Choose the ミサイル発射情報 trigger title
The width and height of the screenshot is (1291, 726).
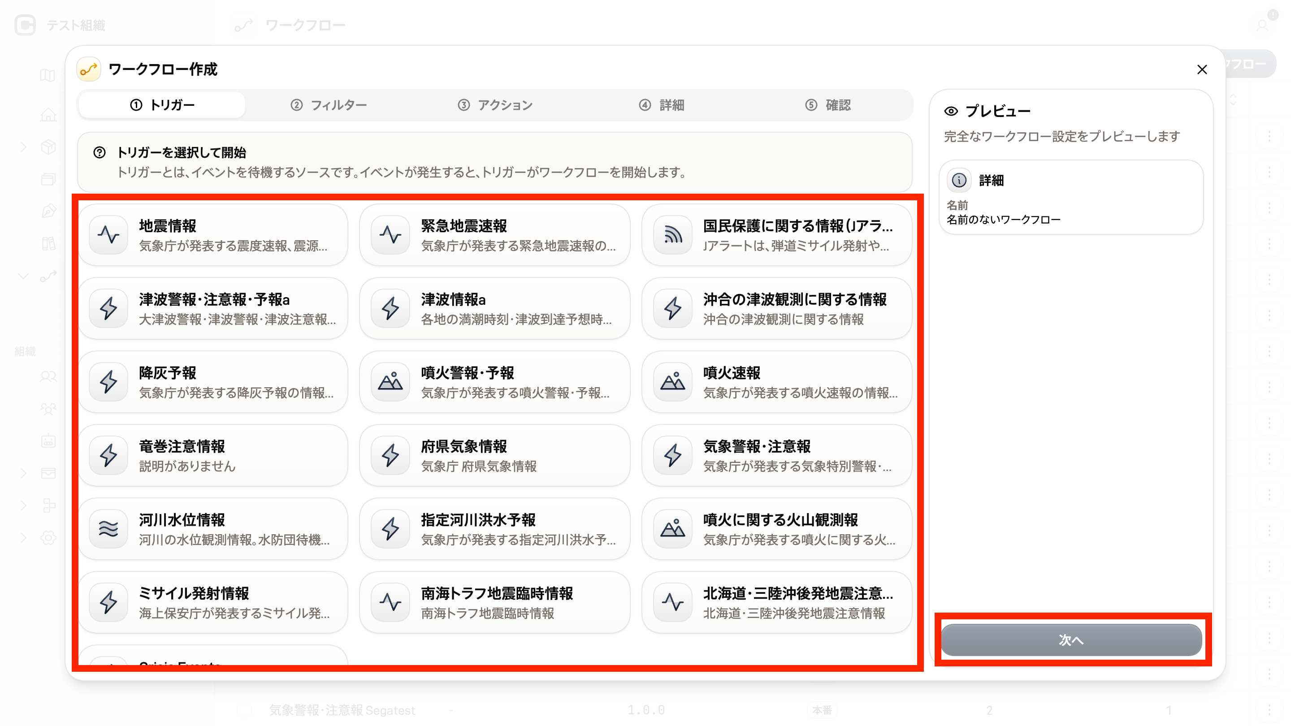point(194,593)
